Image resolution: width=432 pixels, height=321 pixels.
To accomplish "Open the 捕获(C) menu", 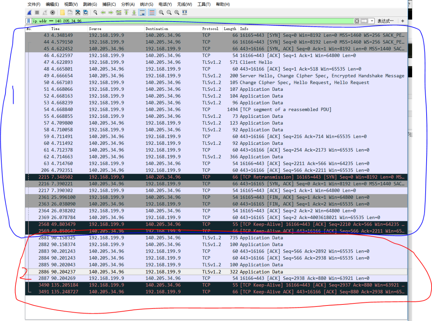I will 109,4.
